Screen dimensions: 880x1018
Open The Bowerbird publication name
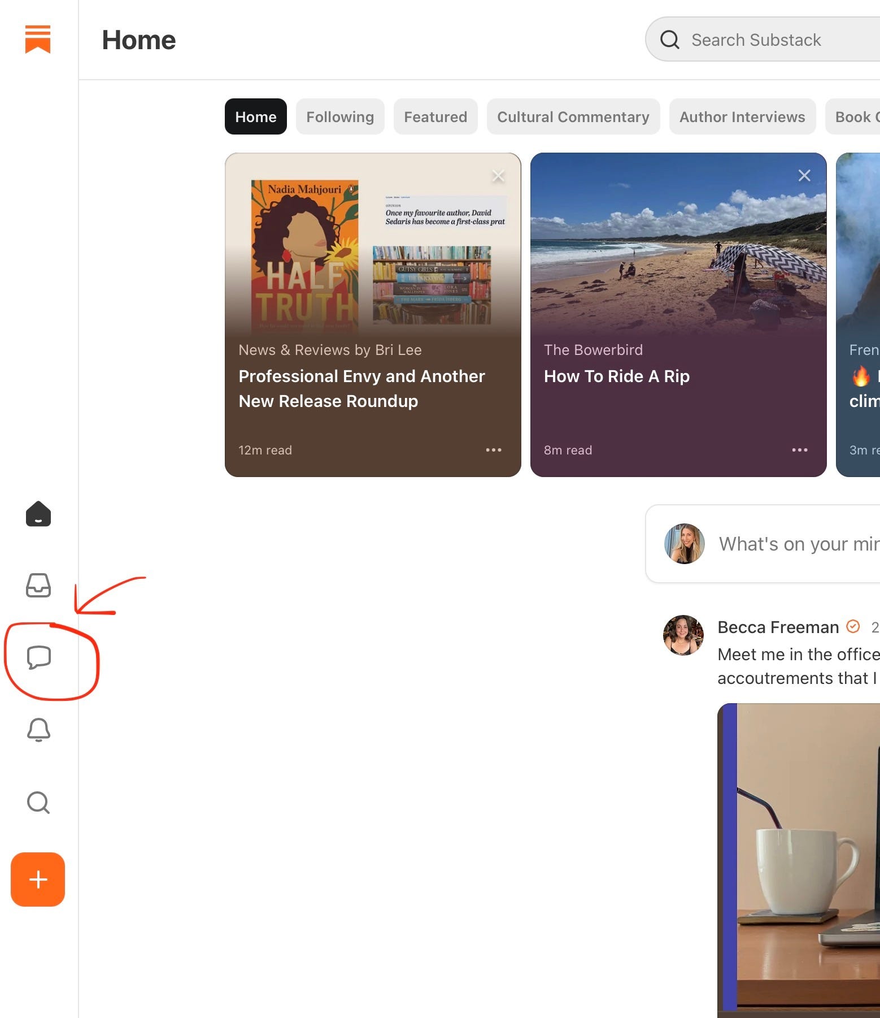click(x=593, y=350)
